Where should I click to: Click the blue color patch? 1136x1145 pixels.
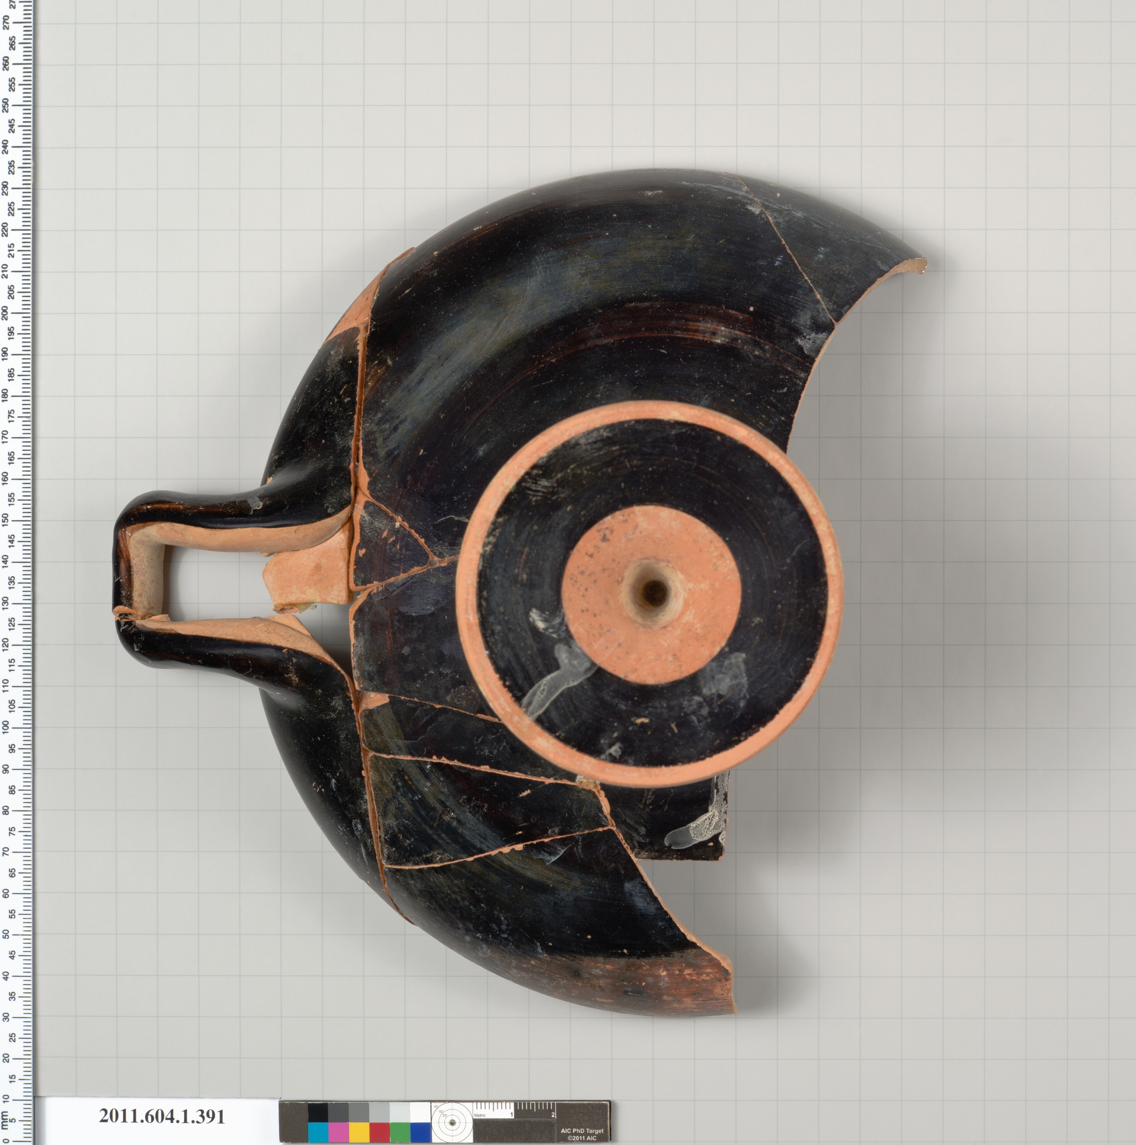(x=420, y=1132)
